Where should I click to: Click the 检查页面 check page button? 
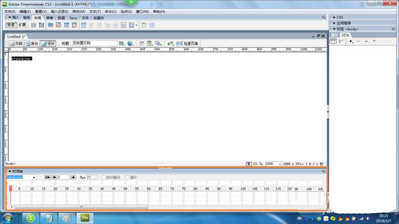[187, 43]
